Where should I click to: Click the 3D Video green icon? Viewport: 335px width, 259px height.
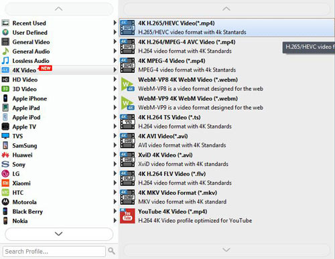tap(5, 89)
